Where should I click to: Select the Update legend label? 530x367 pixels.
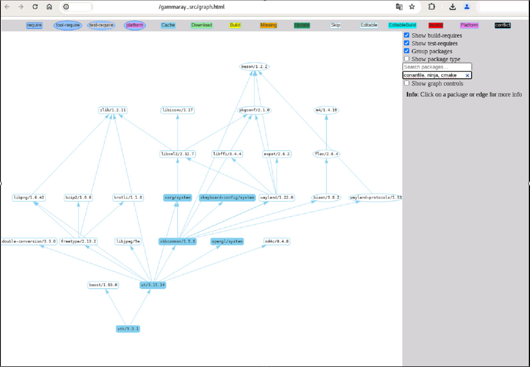(302, 25)
